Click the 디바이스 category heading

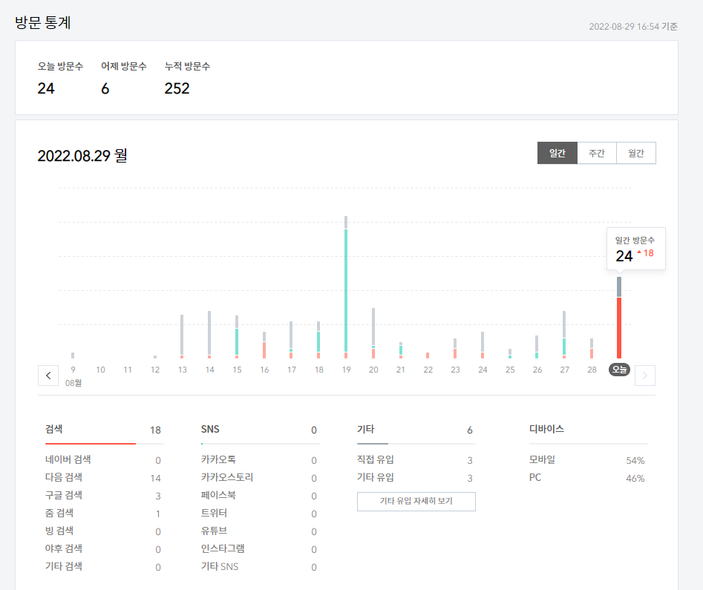coord(546,429)
